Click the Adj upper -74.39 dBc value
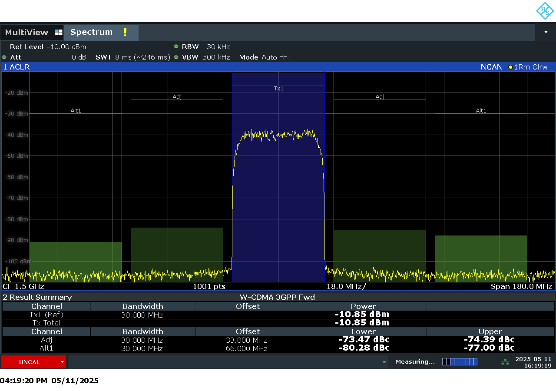The image size is (556, 391). [489, 339]
